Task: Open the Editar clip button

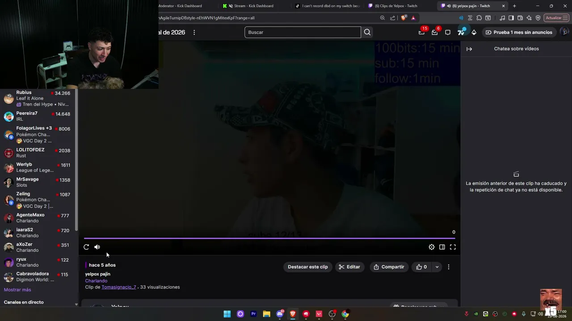Action: click(x=349, y=267)
